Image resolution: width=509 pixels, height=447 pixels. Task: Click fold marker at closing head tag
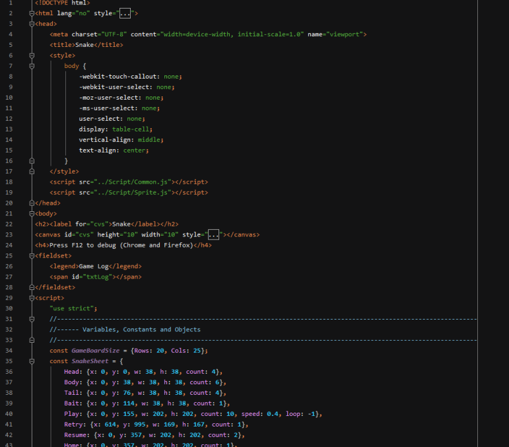(32, 203)
